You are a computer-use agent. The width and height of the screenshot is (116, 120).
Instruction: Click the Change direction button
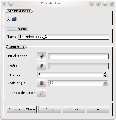[42, 93]
